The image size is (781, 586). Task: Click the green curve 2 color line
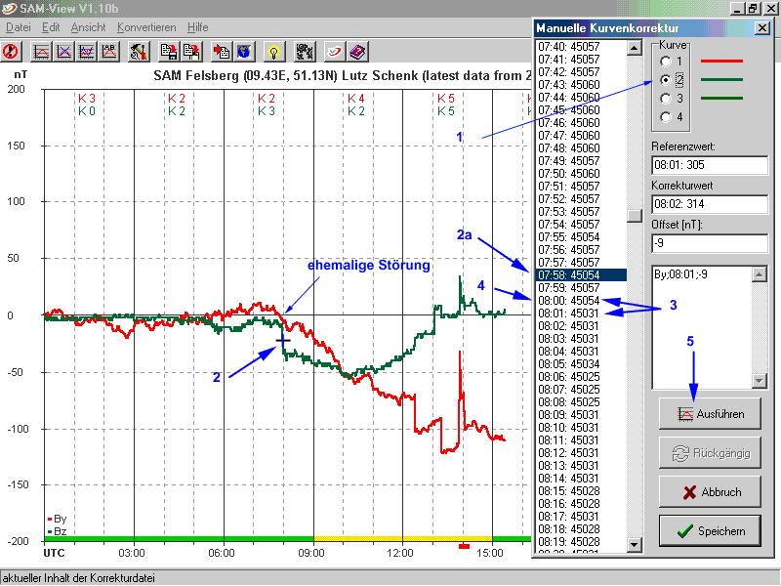[721, 80]
